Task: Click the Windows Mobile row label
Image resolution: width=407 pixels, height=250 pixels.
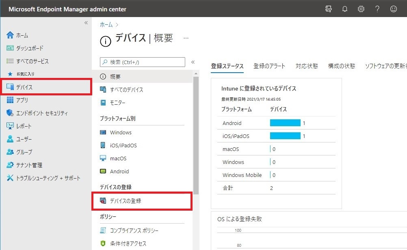Action: pyautogui.click(x=242, y=175)
